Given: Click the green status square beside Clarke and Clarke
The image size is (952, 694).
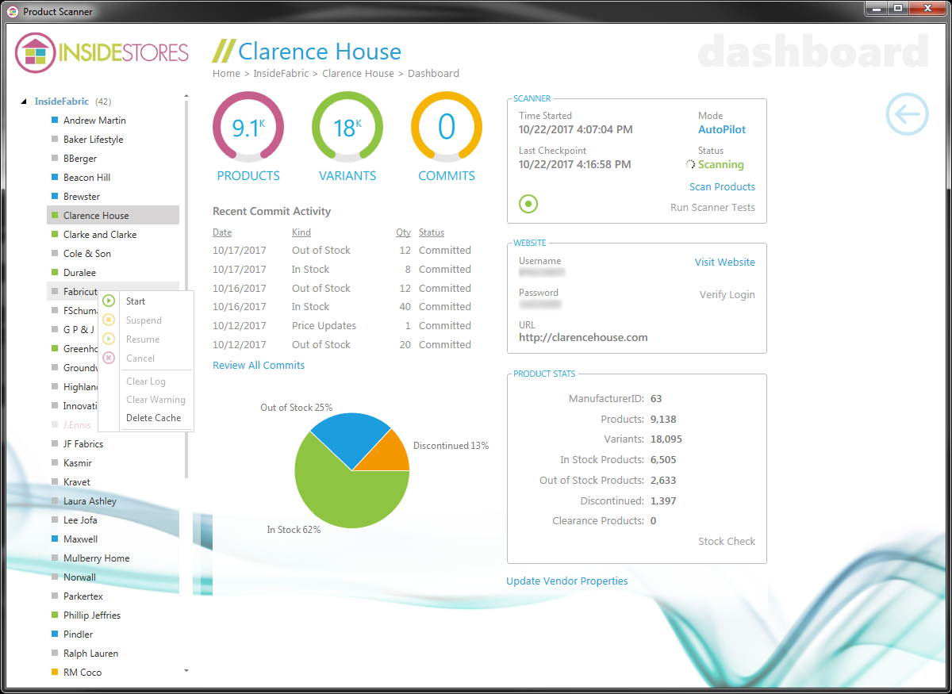Looking at the screenshot, I should tap(55, 235).
